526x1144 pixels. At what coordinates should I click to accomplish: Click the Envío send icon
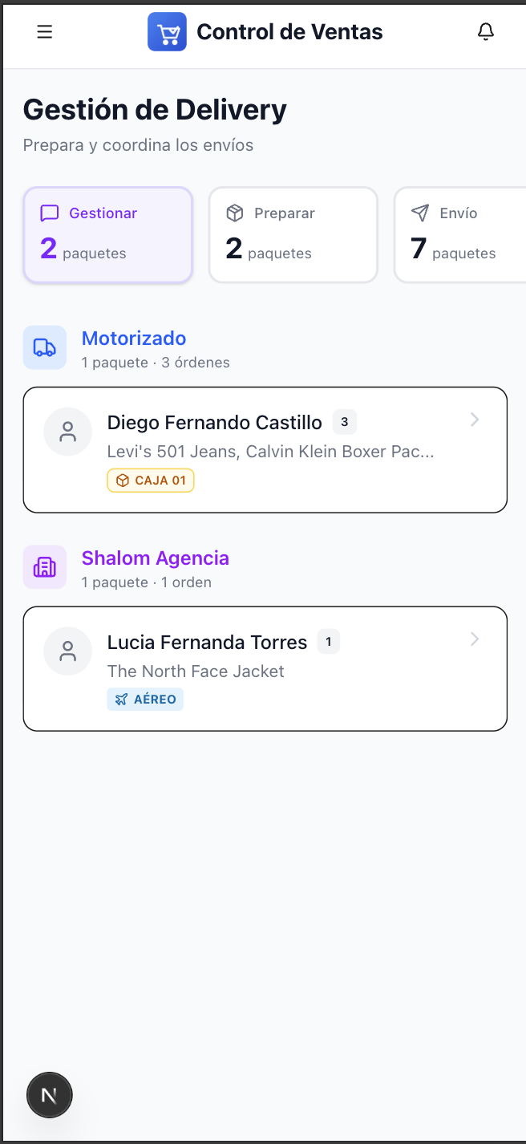420,213
